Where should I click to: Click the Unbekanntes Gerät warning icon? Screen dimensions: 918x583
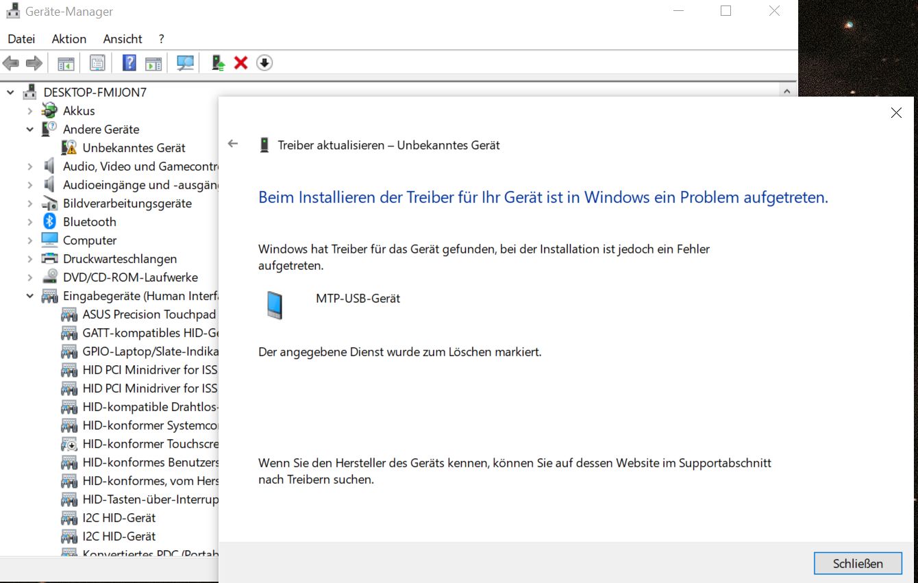(x=69, y=147)
